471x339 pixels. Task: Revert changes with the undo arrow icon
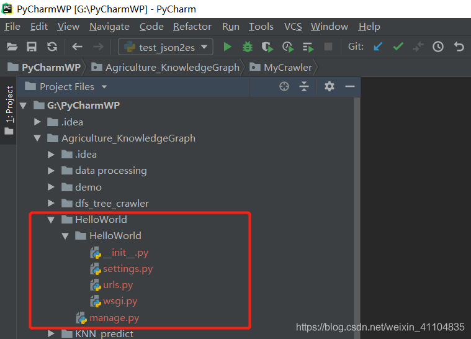(x=459, y=47)
